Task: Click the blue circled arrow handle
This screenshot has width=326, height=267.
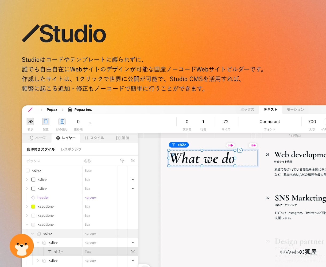Action: pyautogui.click(x=240, y=150)
